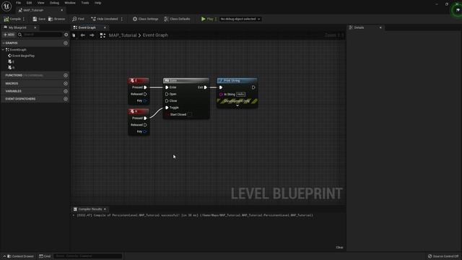Add new function with FUNCTIONS plus icon

pyautogui.click(x=66, y=75)
